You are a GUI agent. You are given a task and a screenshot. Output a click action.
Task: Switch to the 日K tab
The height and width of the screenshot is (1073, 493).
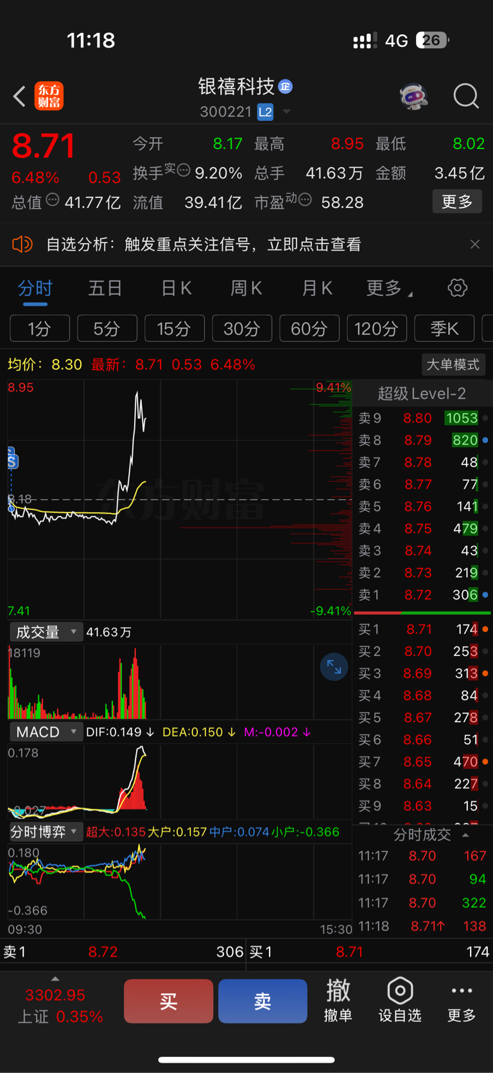(176, 288)
